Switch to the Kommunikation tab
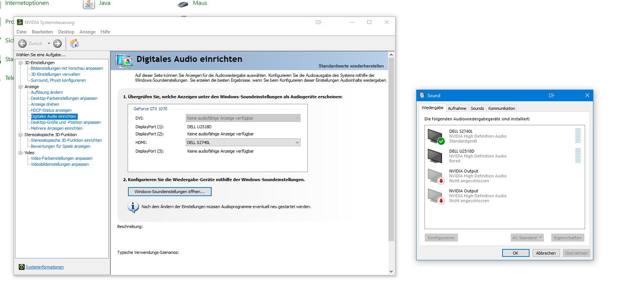 click(502, 108)
